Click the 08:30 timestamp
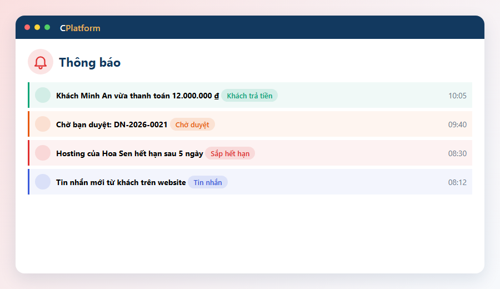This screenshot has height=289, width=500. pos(457,153)
